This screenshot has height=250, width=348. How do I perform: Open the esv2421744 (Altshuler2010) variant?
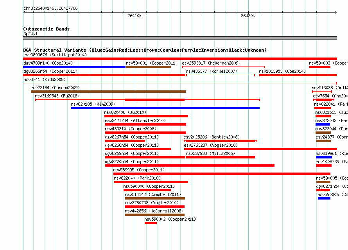[x=145, y=124]
